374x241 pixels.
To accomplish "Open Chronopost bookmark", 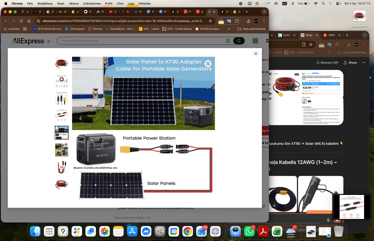I will point(75,29).
